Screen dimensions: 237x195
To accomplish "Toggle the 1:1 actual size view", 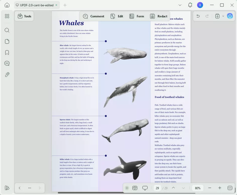I will coord(230,188).
